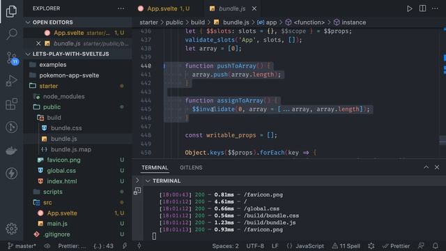Close the terminal panel

(x=437, y=167)
